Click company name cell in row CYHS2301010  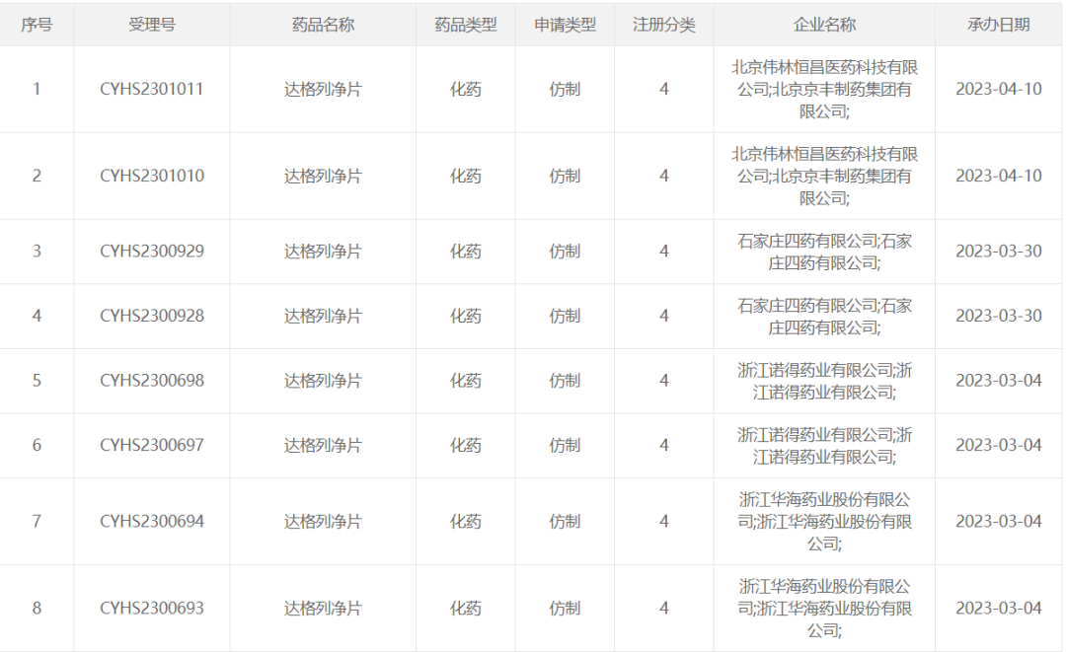click(x=824, y=176)
